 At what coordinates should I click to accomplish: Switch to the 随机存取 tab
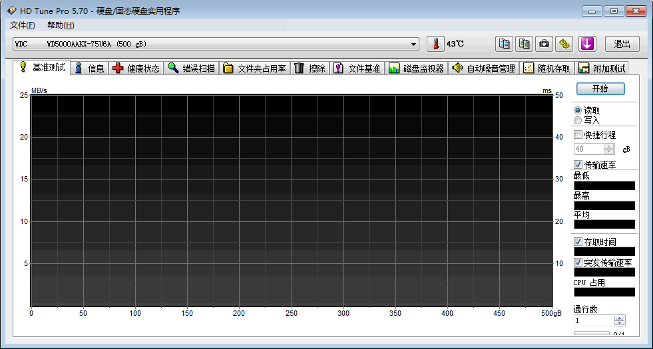tap(546, 68)
